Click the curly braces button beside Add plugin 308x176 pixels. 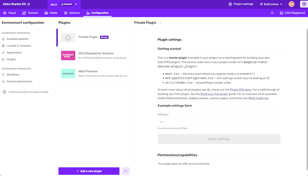(x=126, y=171)
